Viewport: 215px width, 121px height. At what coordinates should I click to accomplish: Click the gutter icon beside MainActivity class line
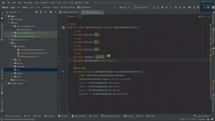point(63,28)
